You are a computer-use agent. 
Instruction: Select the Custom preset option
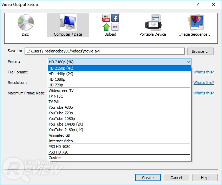coord(120,158)
